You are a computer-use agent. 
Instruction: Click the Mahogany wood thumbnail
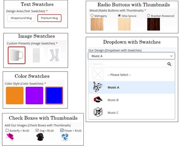coord(97,24)
